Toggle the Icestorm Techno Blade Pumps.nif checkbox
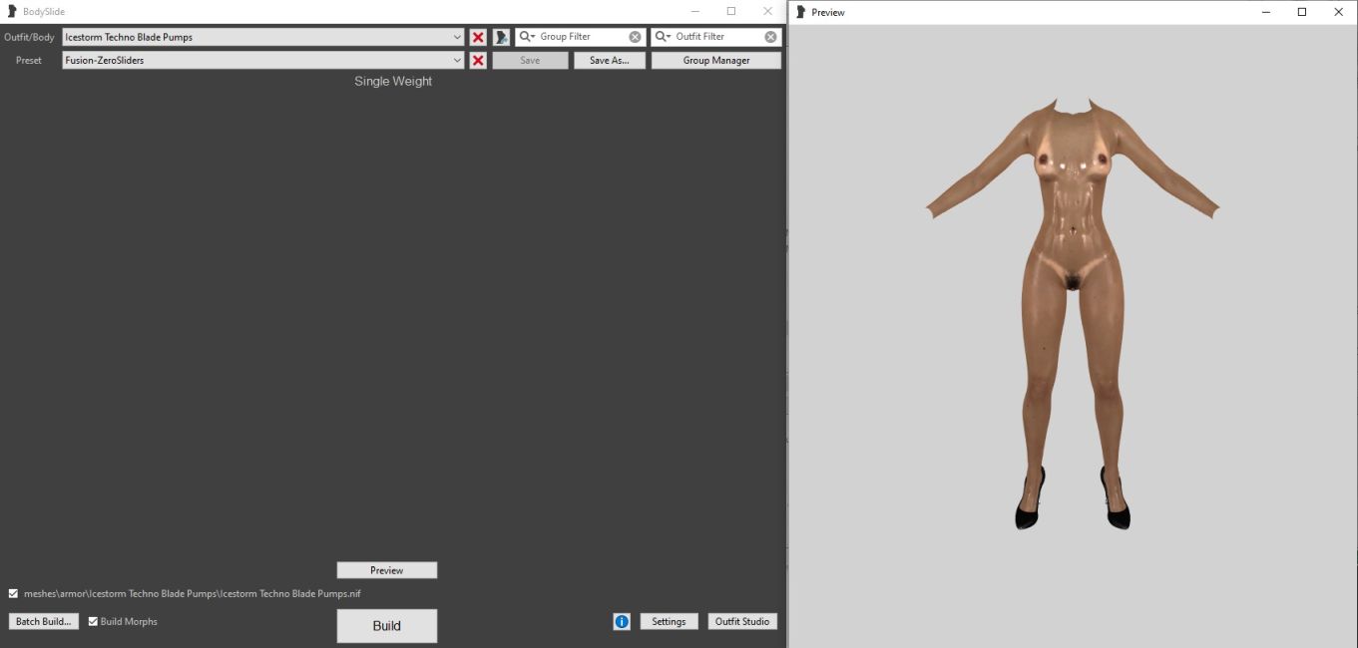 (x=13, y=593)
